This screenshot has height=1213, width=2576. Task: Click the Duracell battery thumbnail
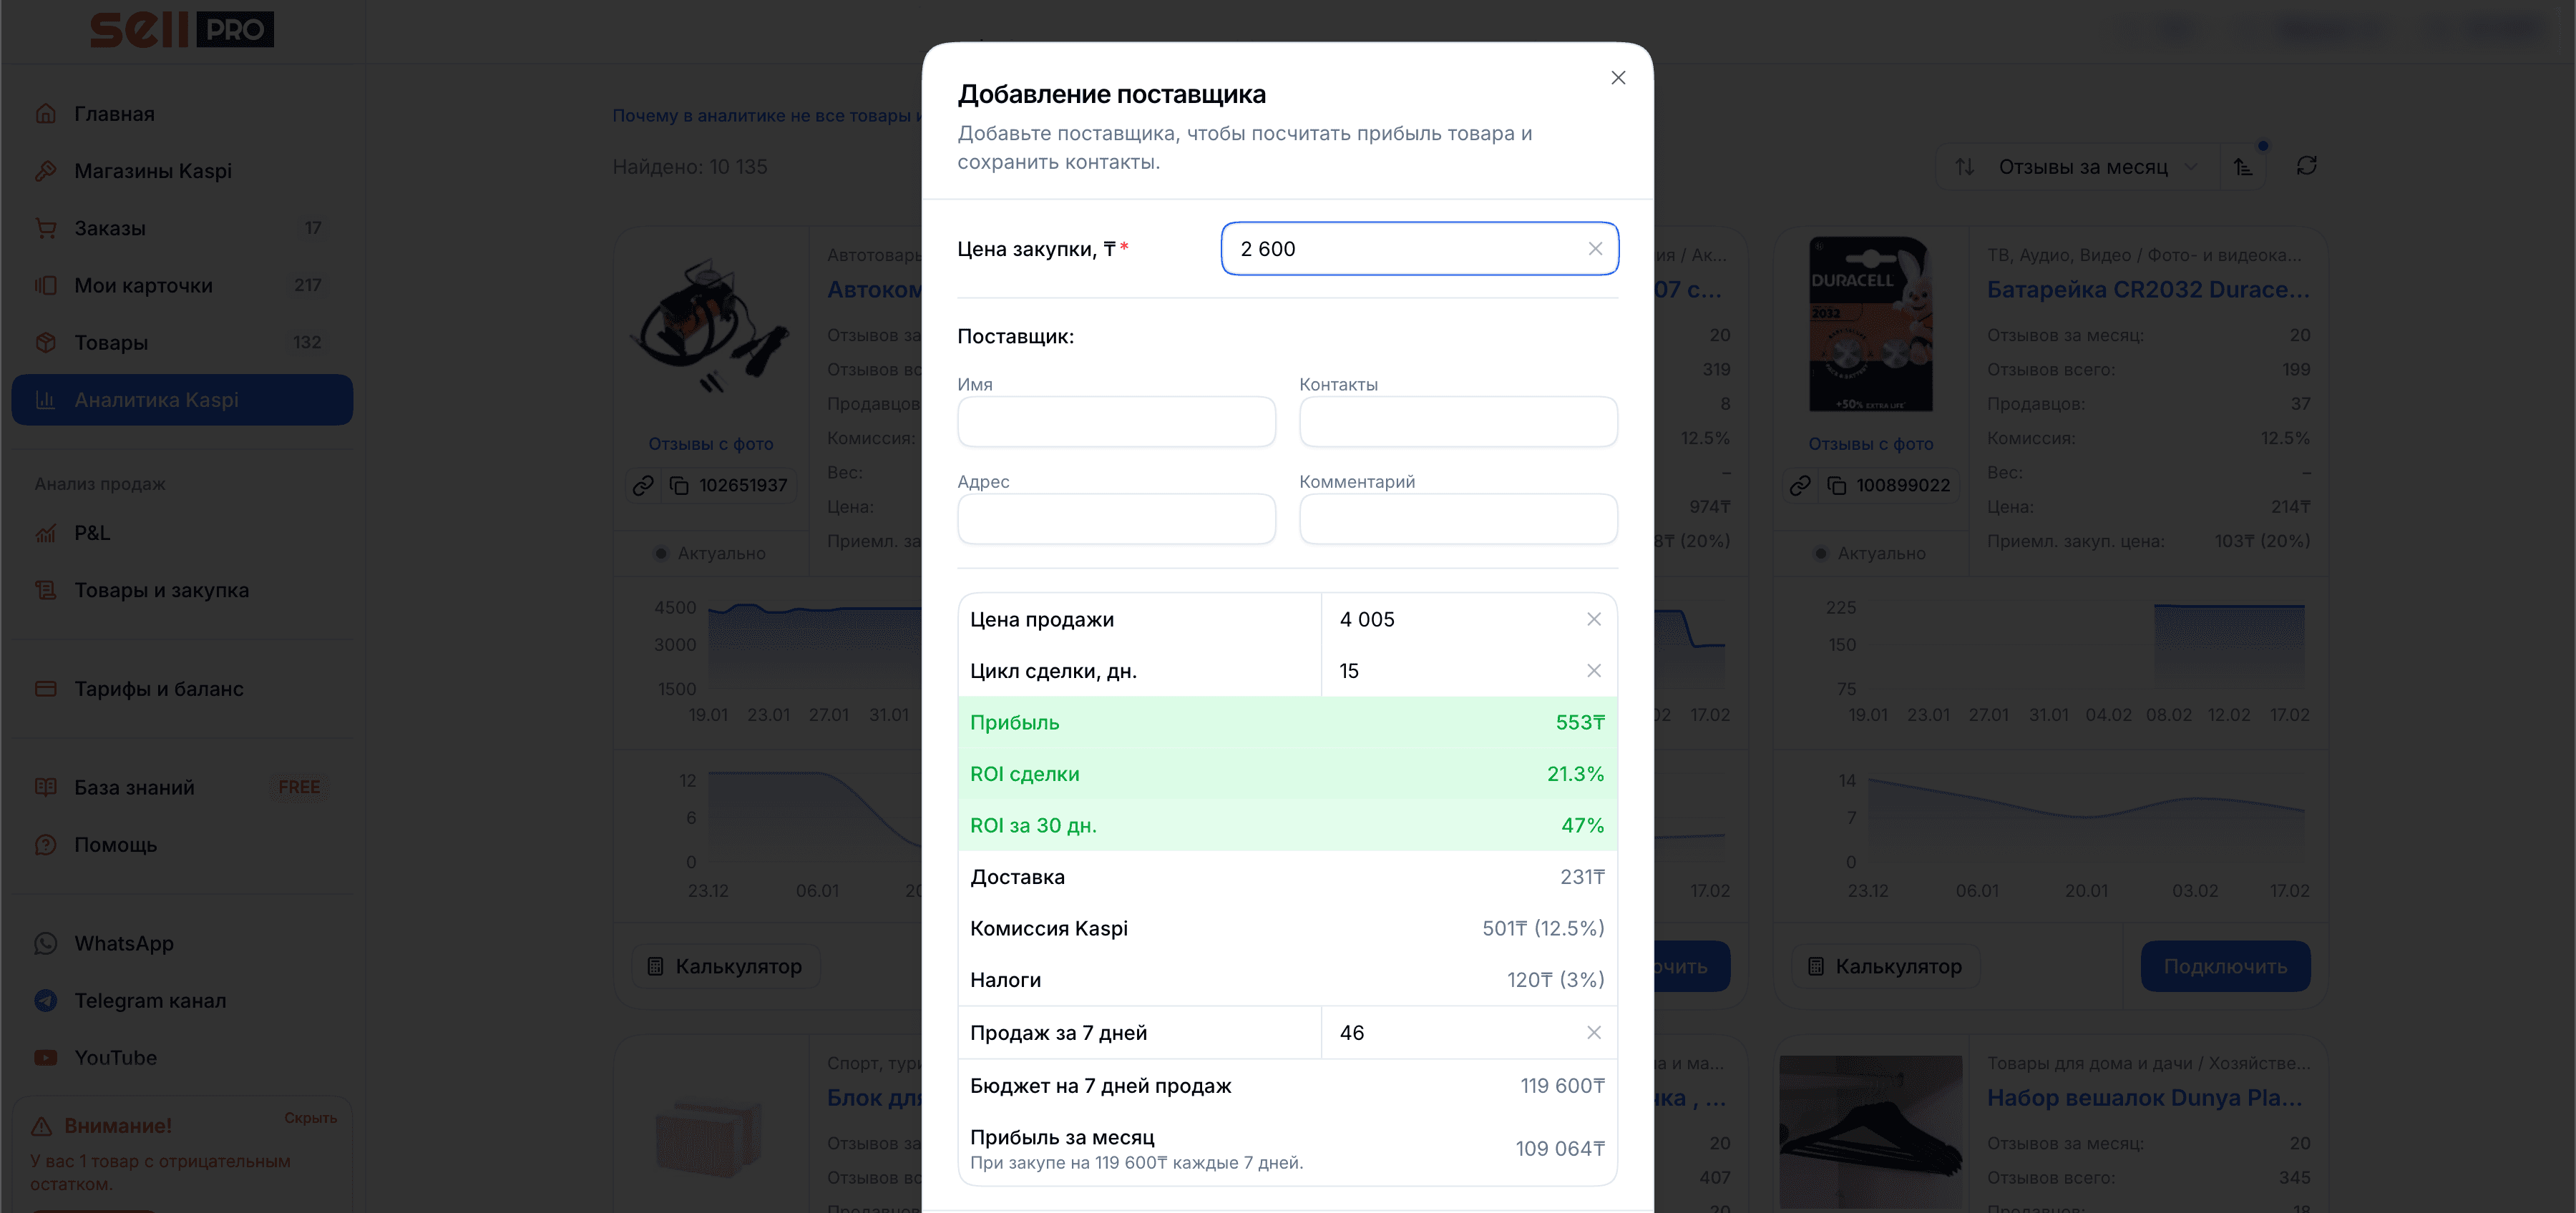click(x=1871, y=325)
